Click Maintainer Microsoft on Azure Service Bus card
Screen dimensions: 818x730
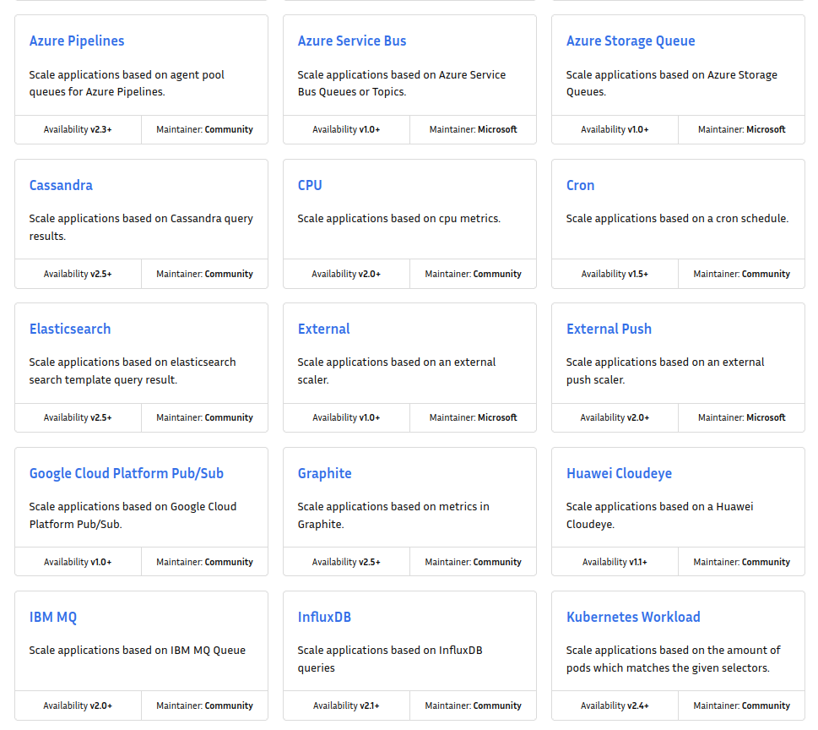pyautogui.click(x=474, y=129)
